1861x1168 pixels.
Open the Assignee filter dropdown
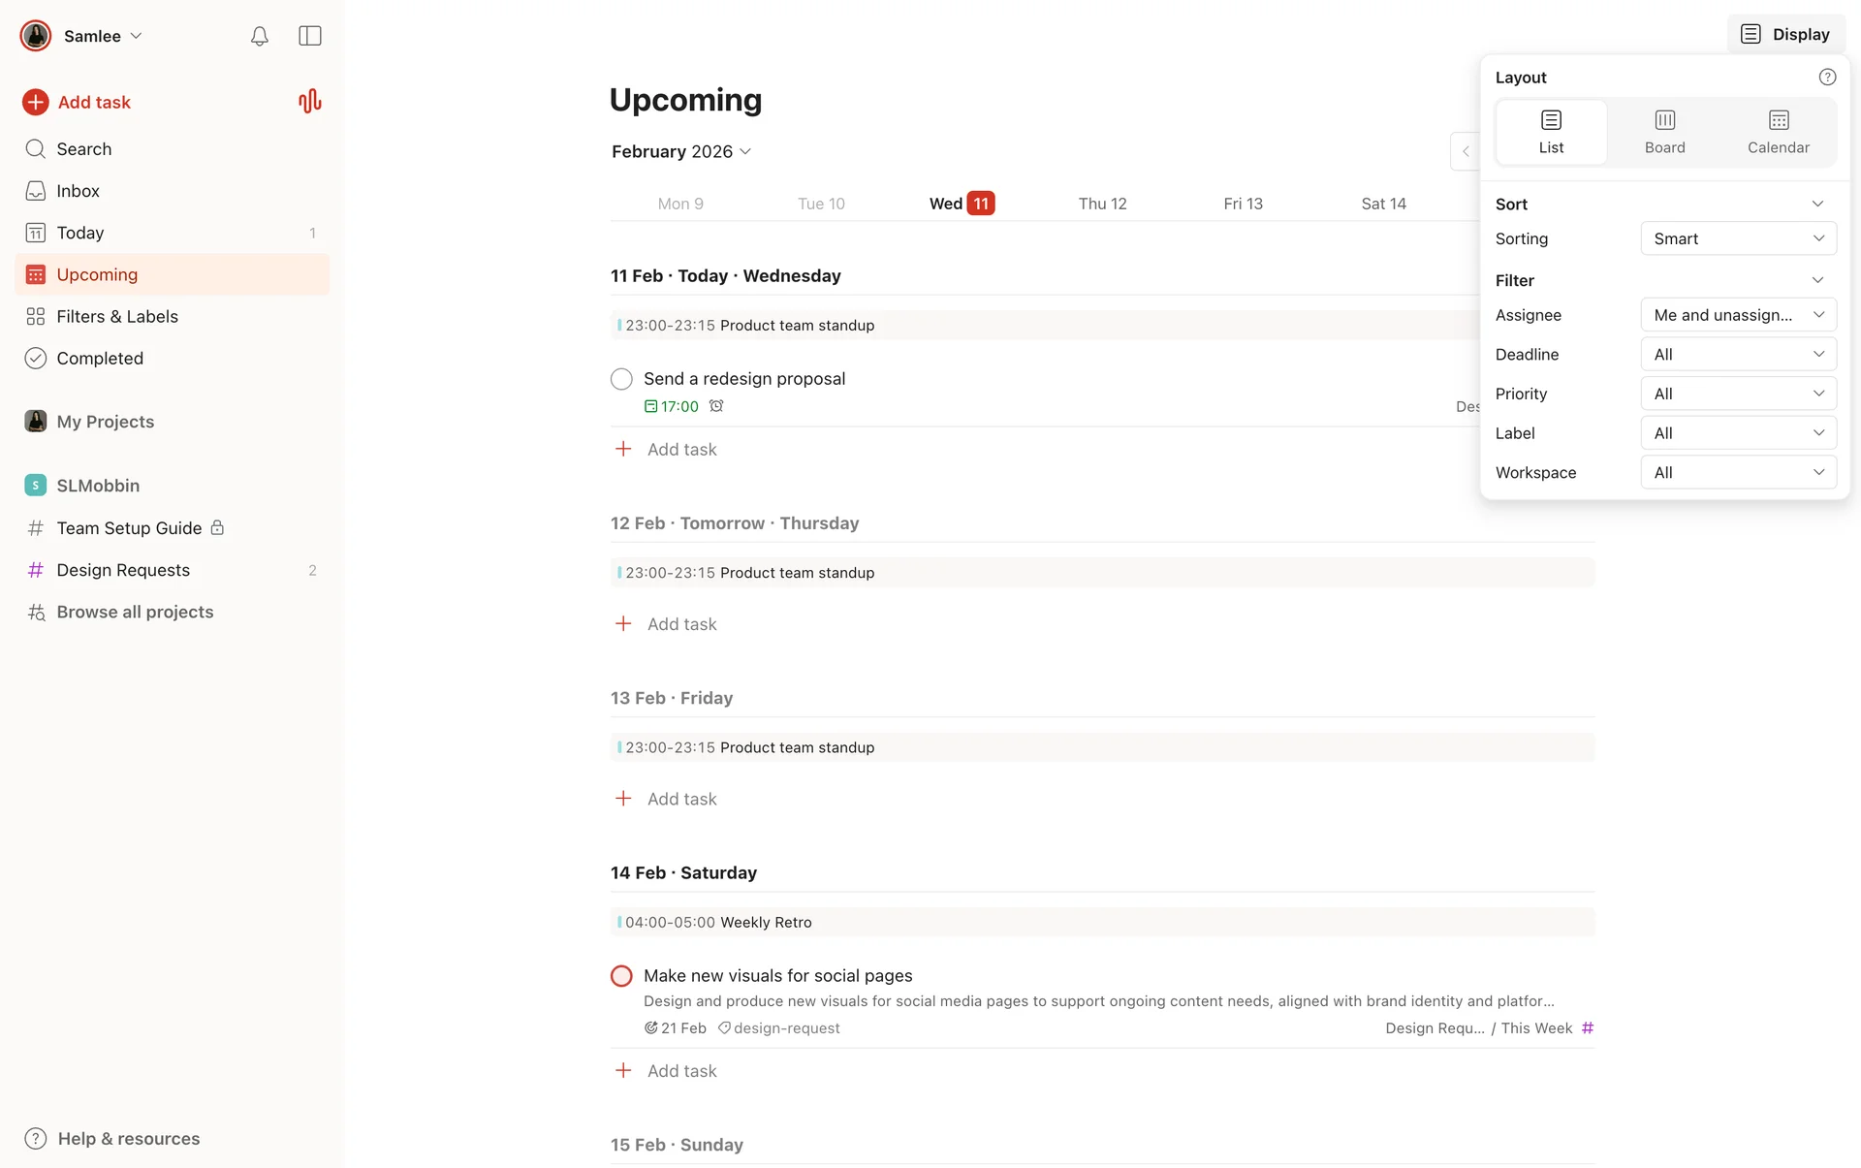(x=1738, y=315)
